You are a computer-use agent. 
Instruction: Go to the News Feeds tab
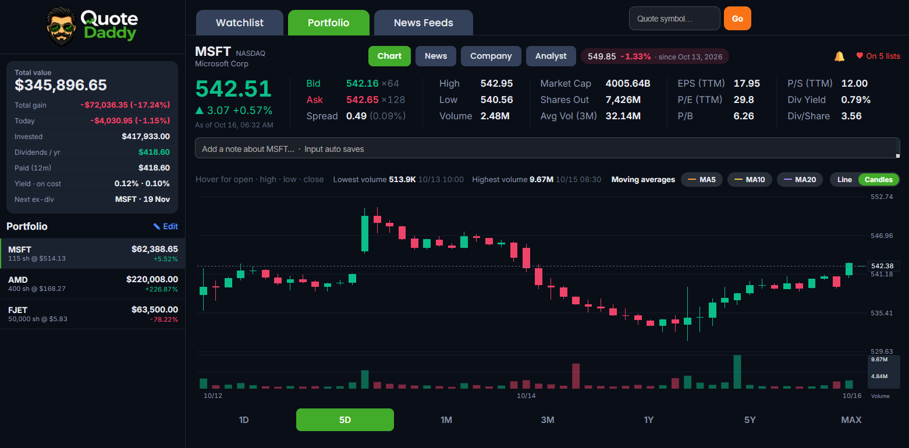(424, 23)
